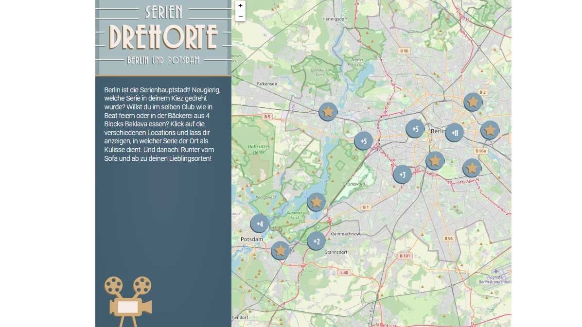Expand the +2 cluster near Stahnsdorf
Image resolution: width=582 pixels, height=327 pixels.
316,241
